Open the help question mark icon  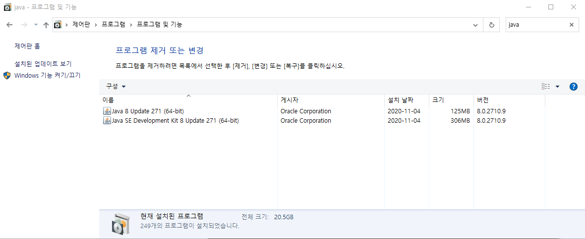[x=574, y=87]
